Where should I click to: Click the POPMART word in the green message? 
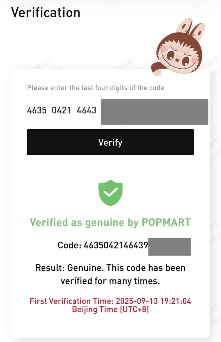(166, 222)
